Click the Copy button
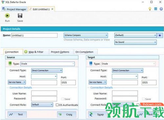Viewport: 164px width, 120px height. [67, 114]
